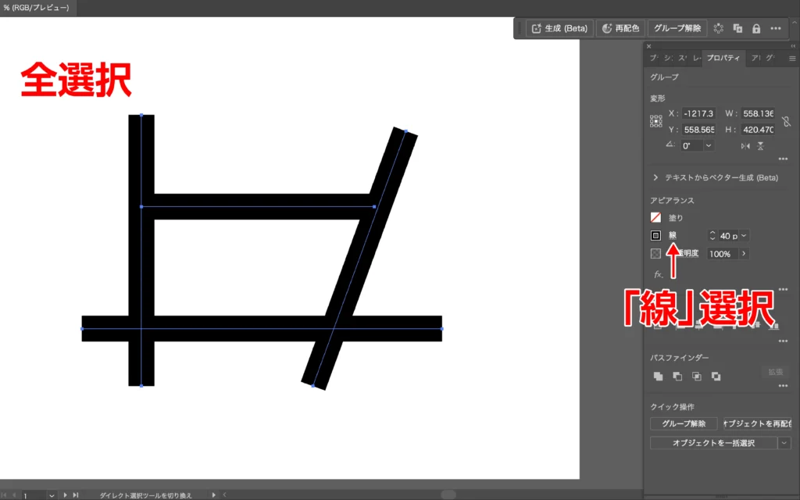This screenshot has height=500, width=800.
Task: Click the 塗り fill color swatch
Action: coord(656,218)
